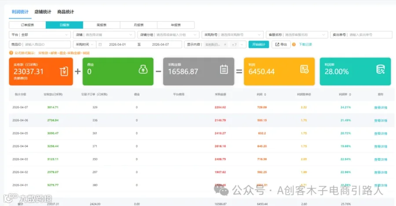
Task: Expand the 客服名称 dropdown
Action: click(x=297, y=35)
